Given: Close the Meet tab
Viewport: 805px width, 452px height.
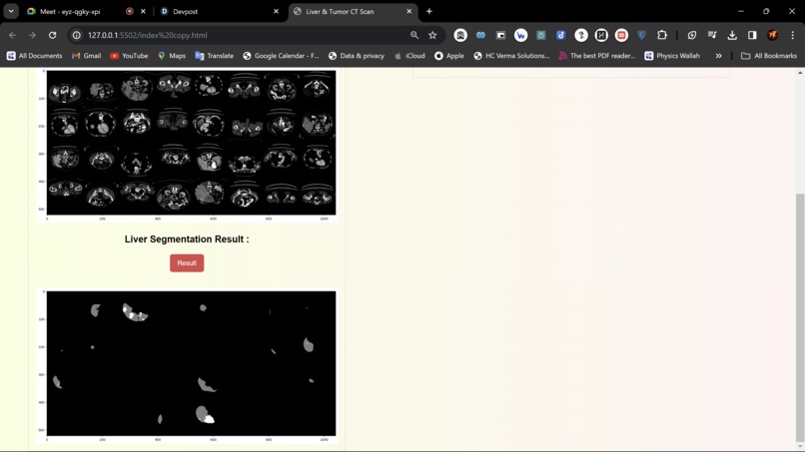Looking at the screenshot, I should pos(143,11).
